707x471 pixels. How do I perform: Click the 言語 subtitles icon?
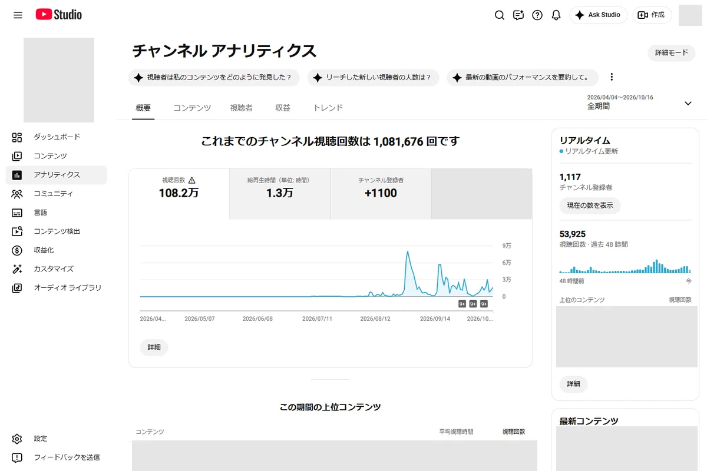pos(17,213)
